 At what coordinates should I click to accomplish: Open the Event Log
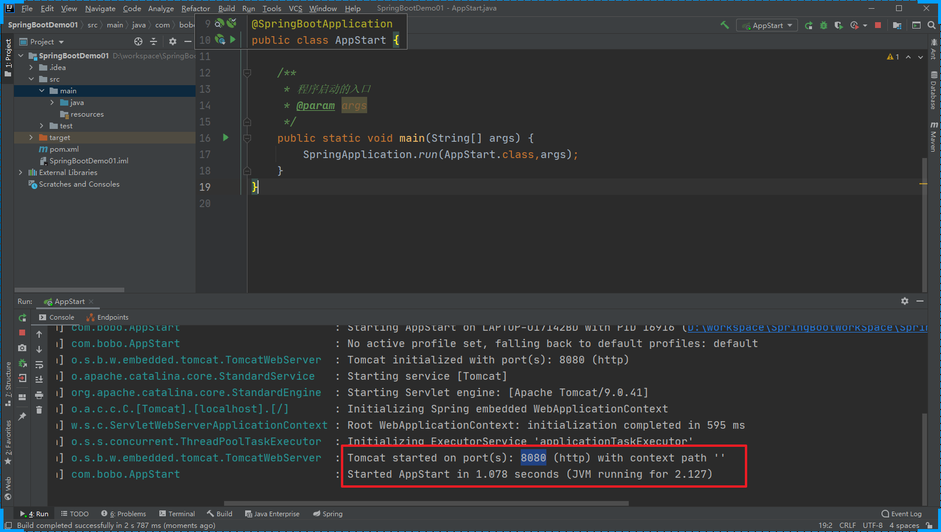(x=901, y=514)
